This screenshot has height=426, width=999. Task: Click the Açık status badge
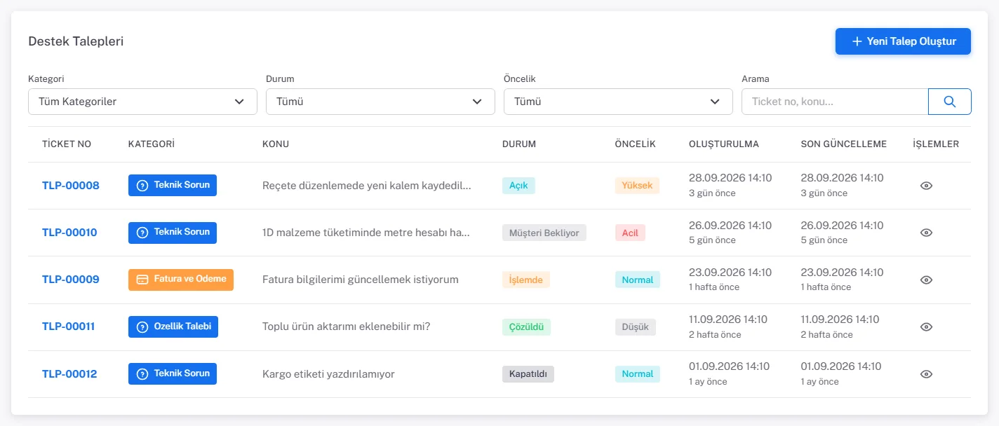pos(518,186)
